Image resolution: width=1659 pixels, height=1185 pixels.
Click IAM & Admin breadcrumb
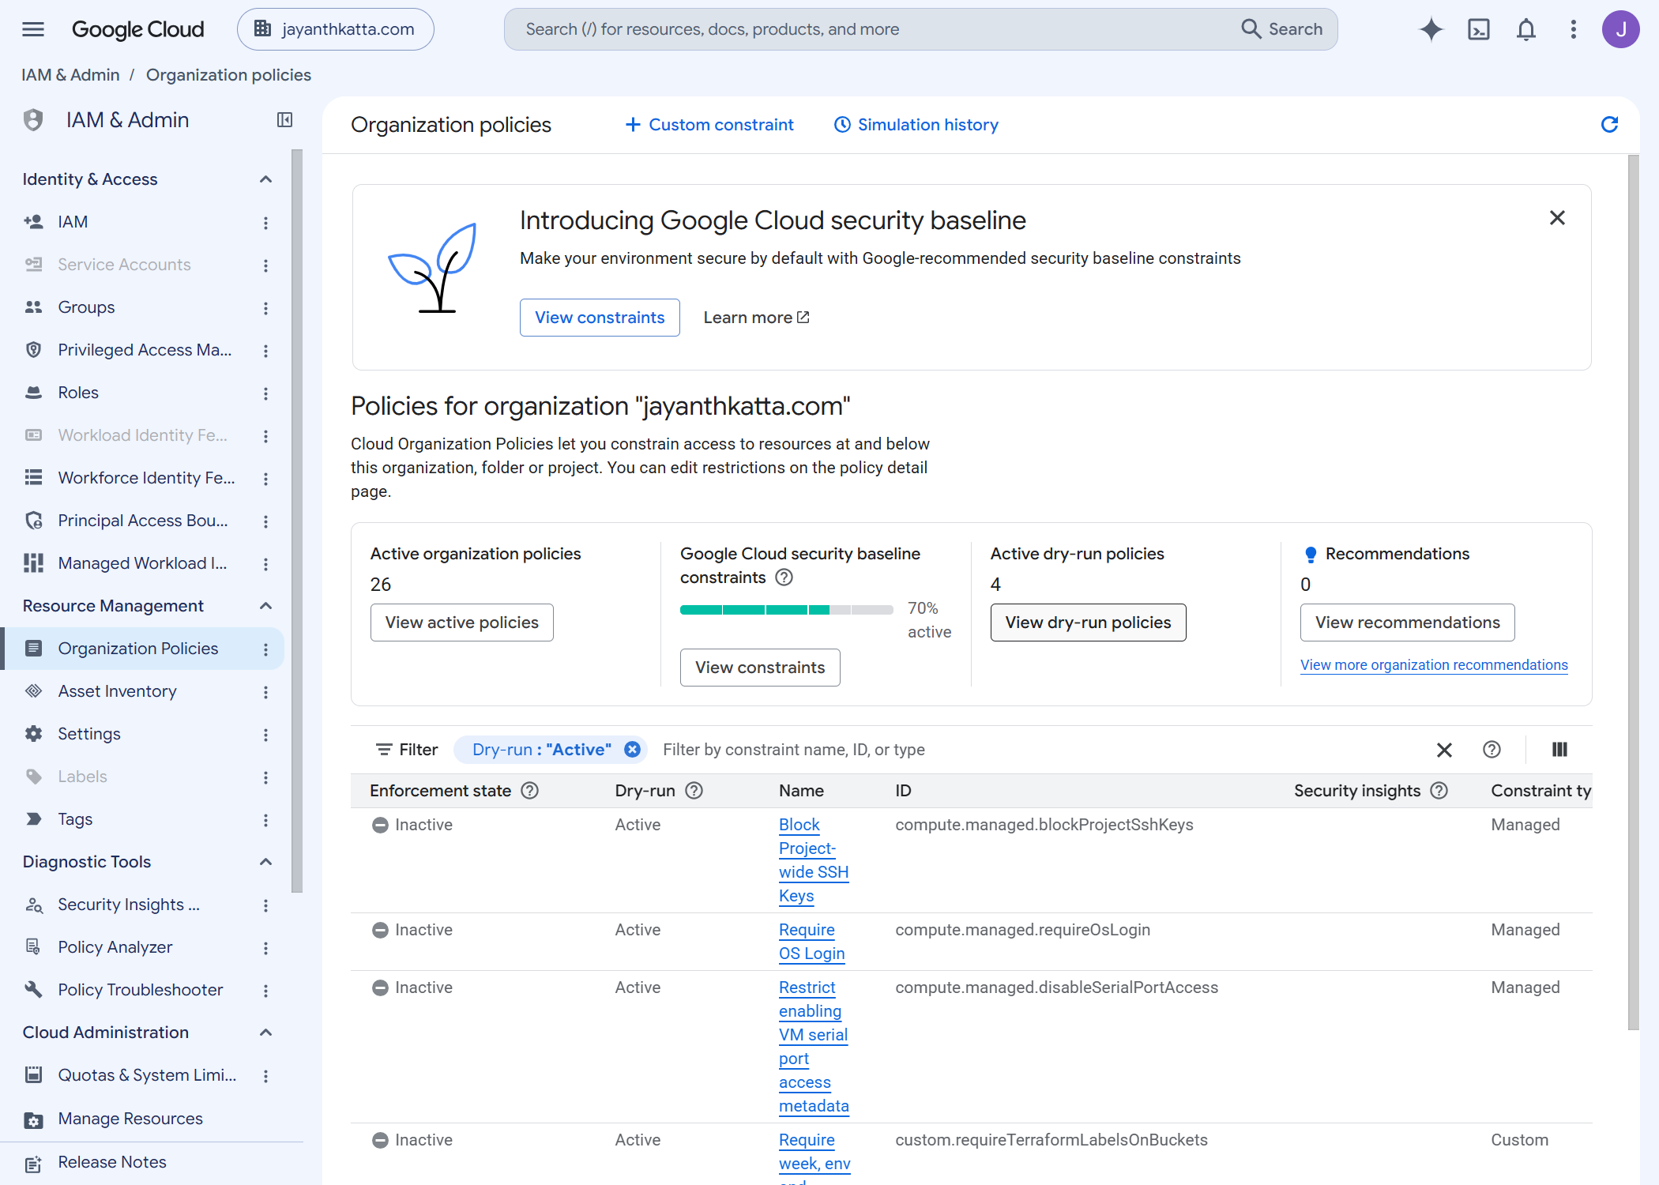[x=70, y=75]
